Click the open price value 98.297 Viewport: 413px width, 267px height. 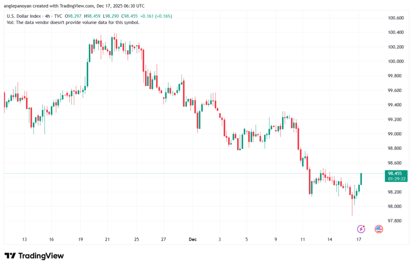(x=73, y=16)
